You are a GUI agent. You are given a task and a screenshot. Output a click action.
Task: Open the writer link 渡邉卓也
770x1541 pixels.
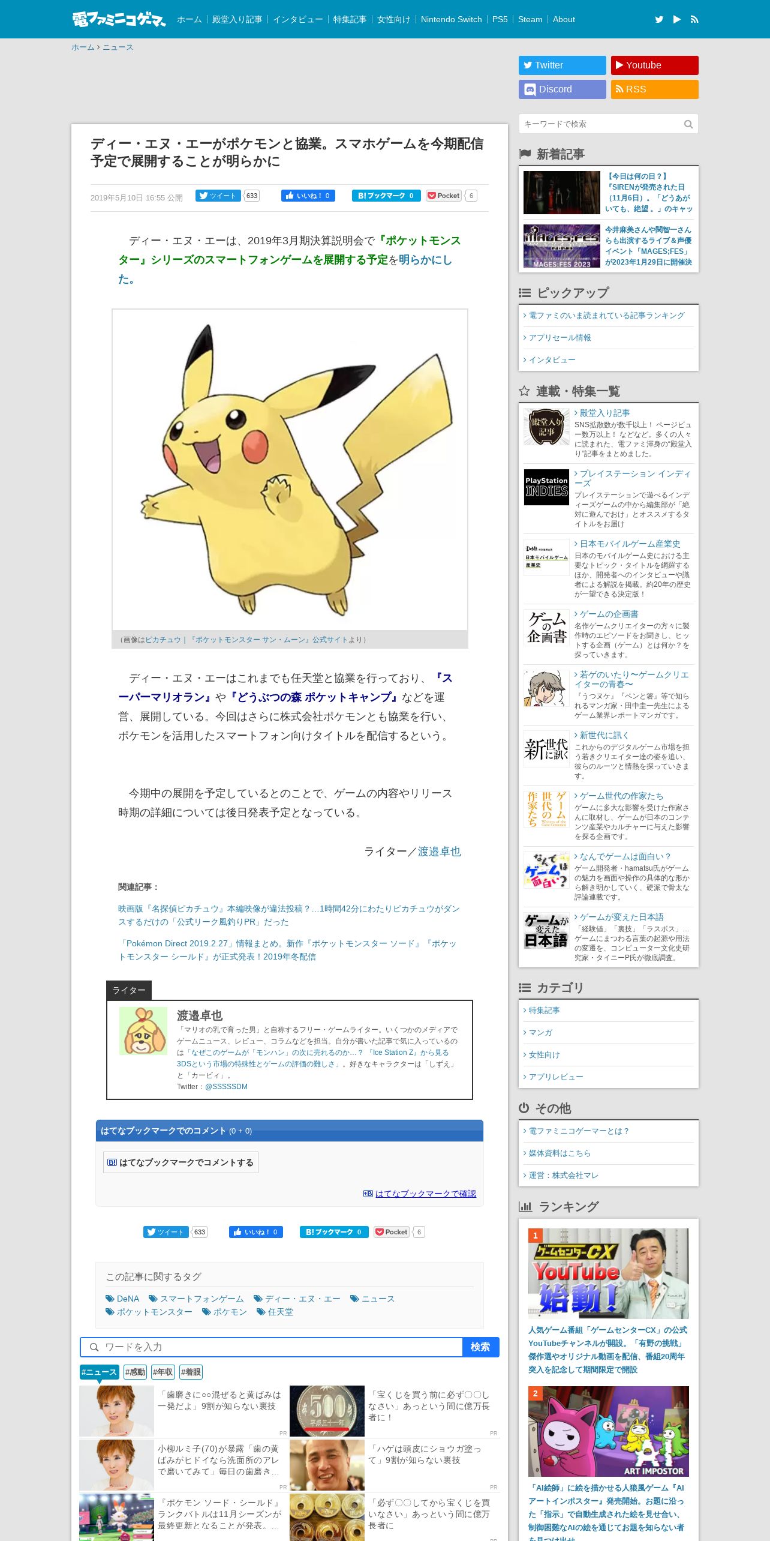[x=440, y=852]
